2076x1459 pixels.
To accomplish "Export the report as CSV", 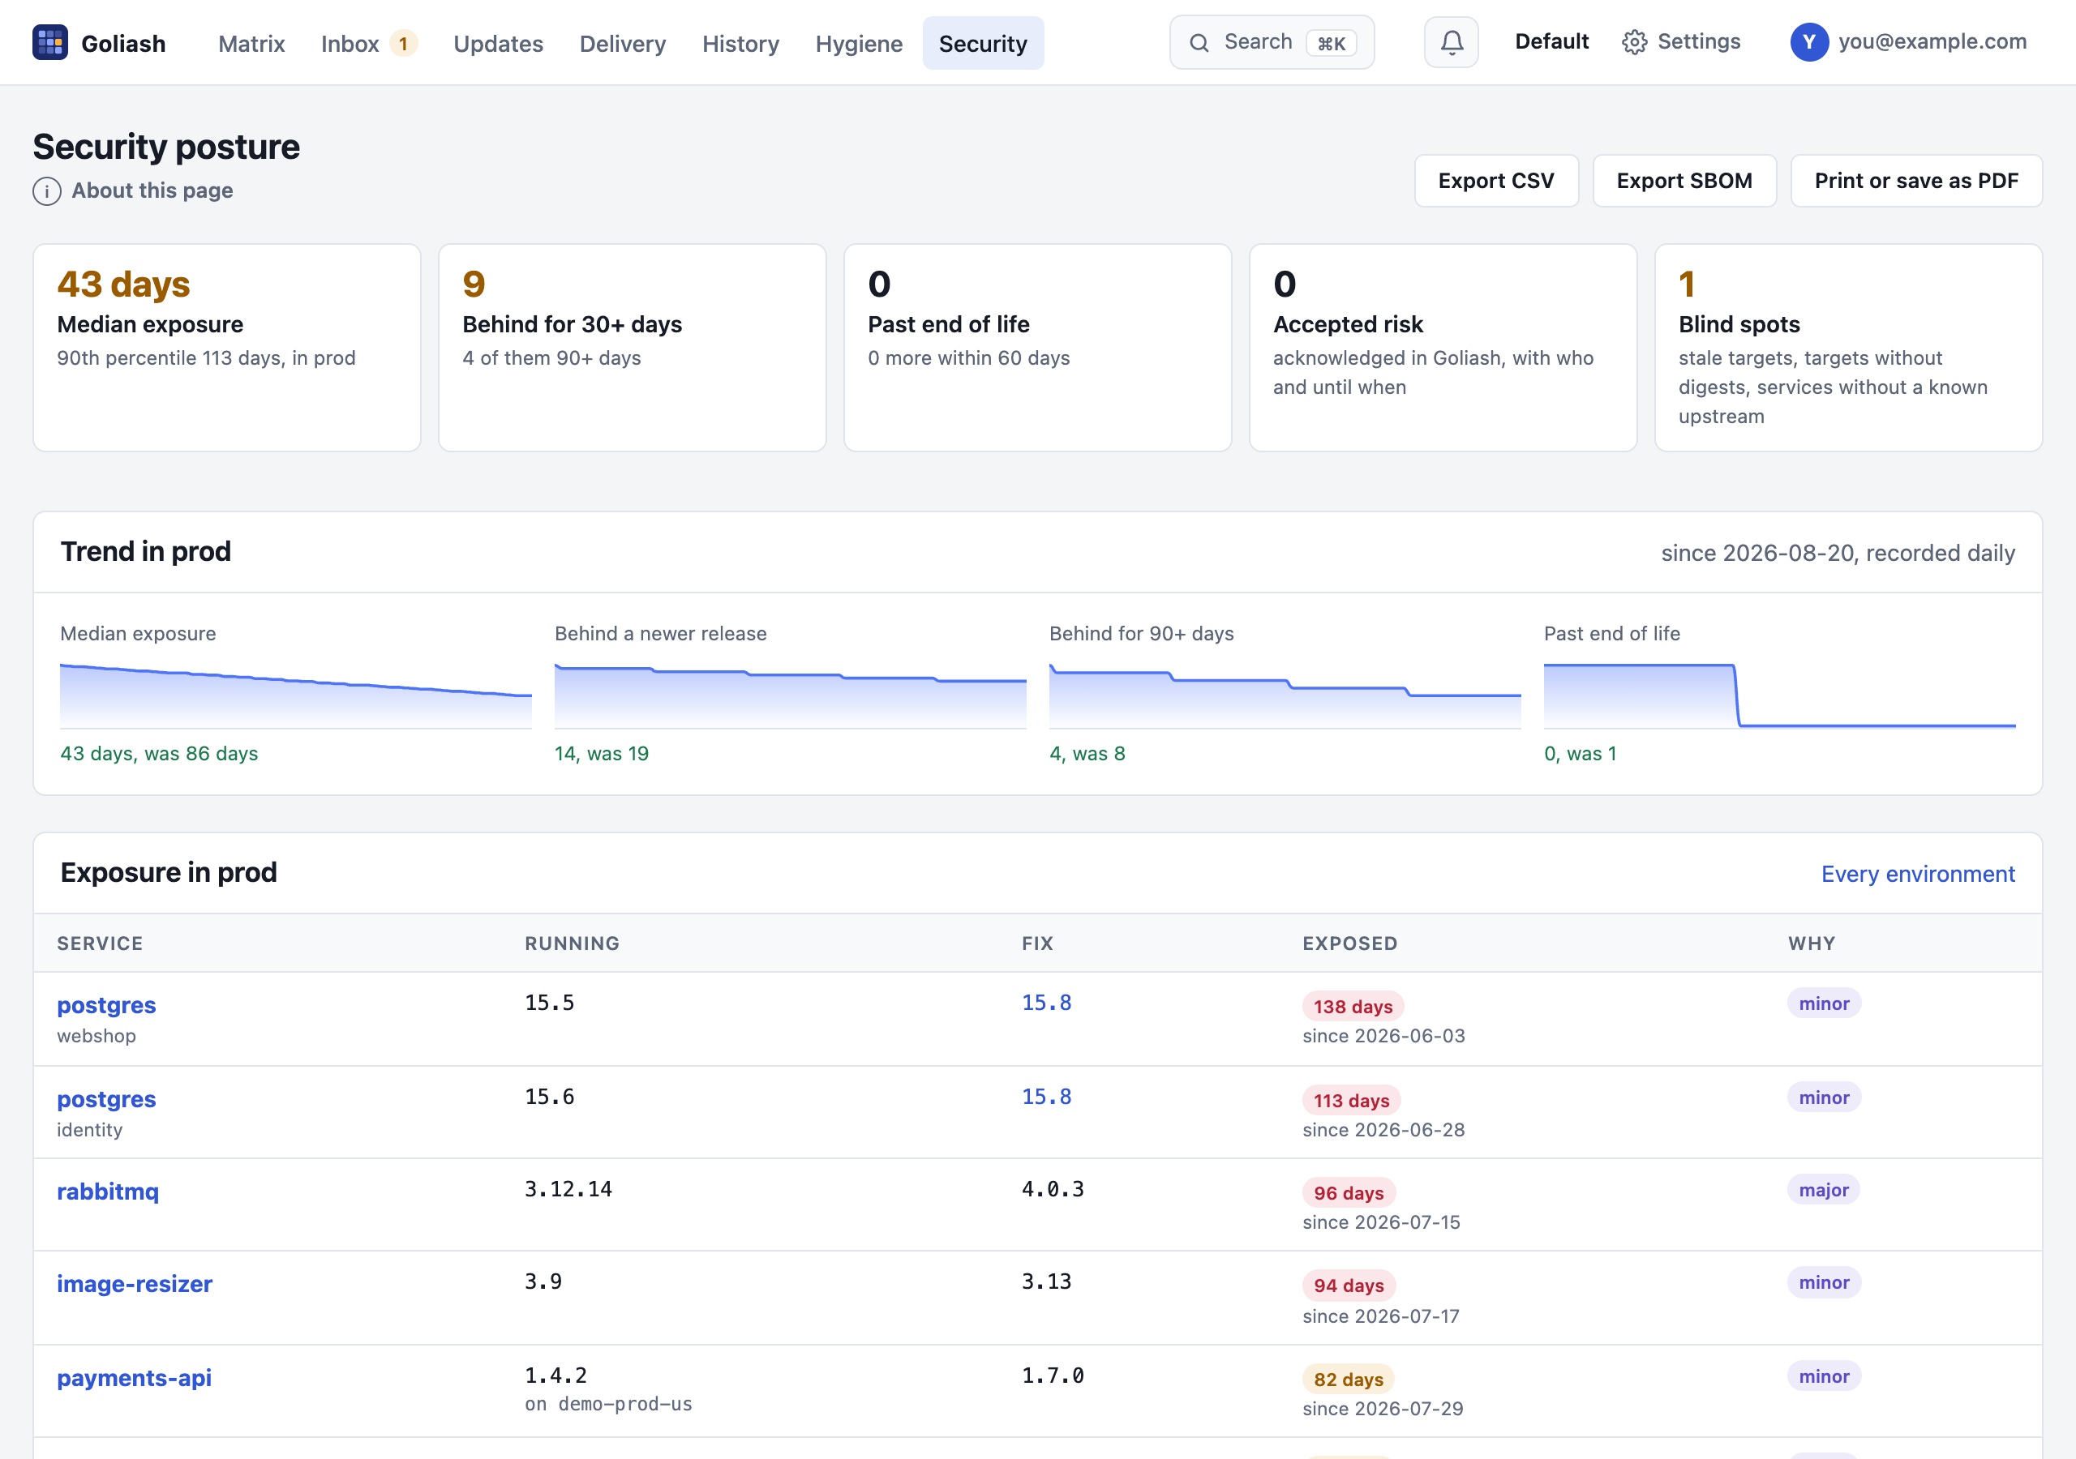I will (x=1496, y=181).
